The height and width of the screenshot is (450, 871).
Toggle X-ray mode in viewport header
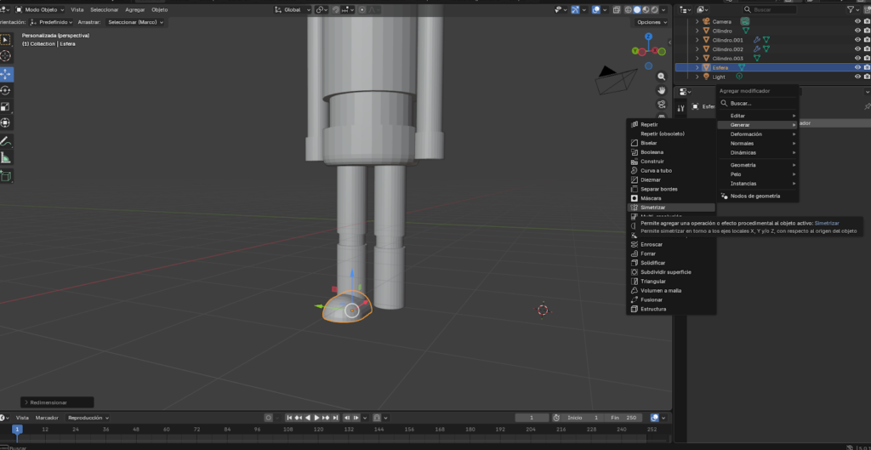[617, 10]
